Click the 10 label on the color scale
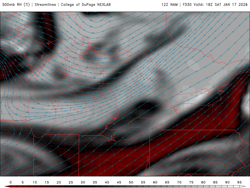Screen dimensions: 250x188 click(x=35, y=182)
